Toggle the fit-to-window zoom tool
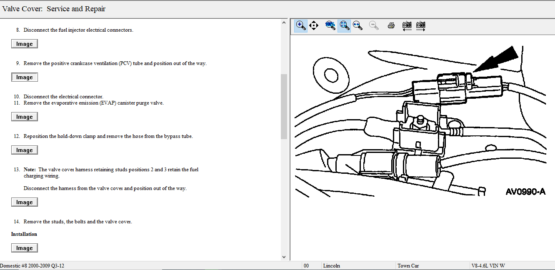 tap(344, 25)
